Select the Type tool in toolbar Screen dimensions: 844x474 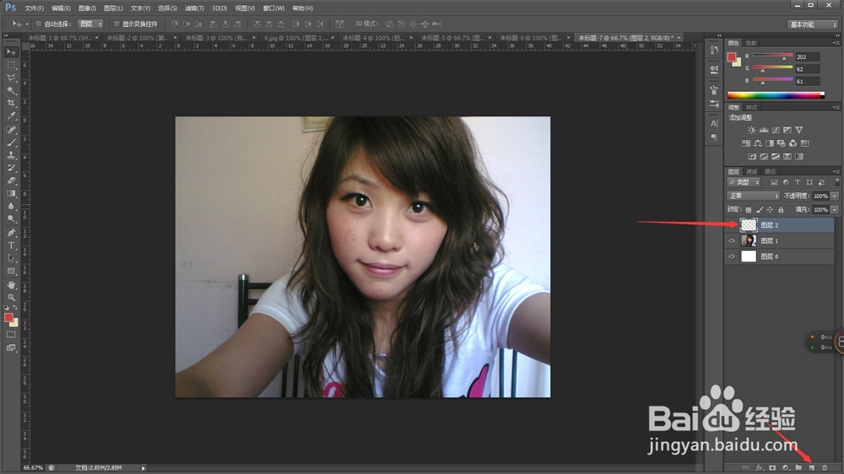(x=11, y=245)
